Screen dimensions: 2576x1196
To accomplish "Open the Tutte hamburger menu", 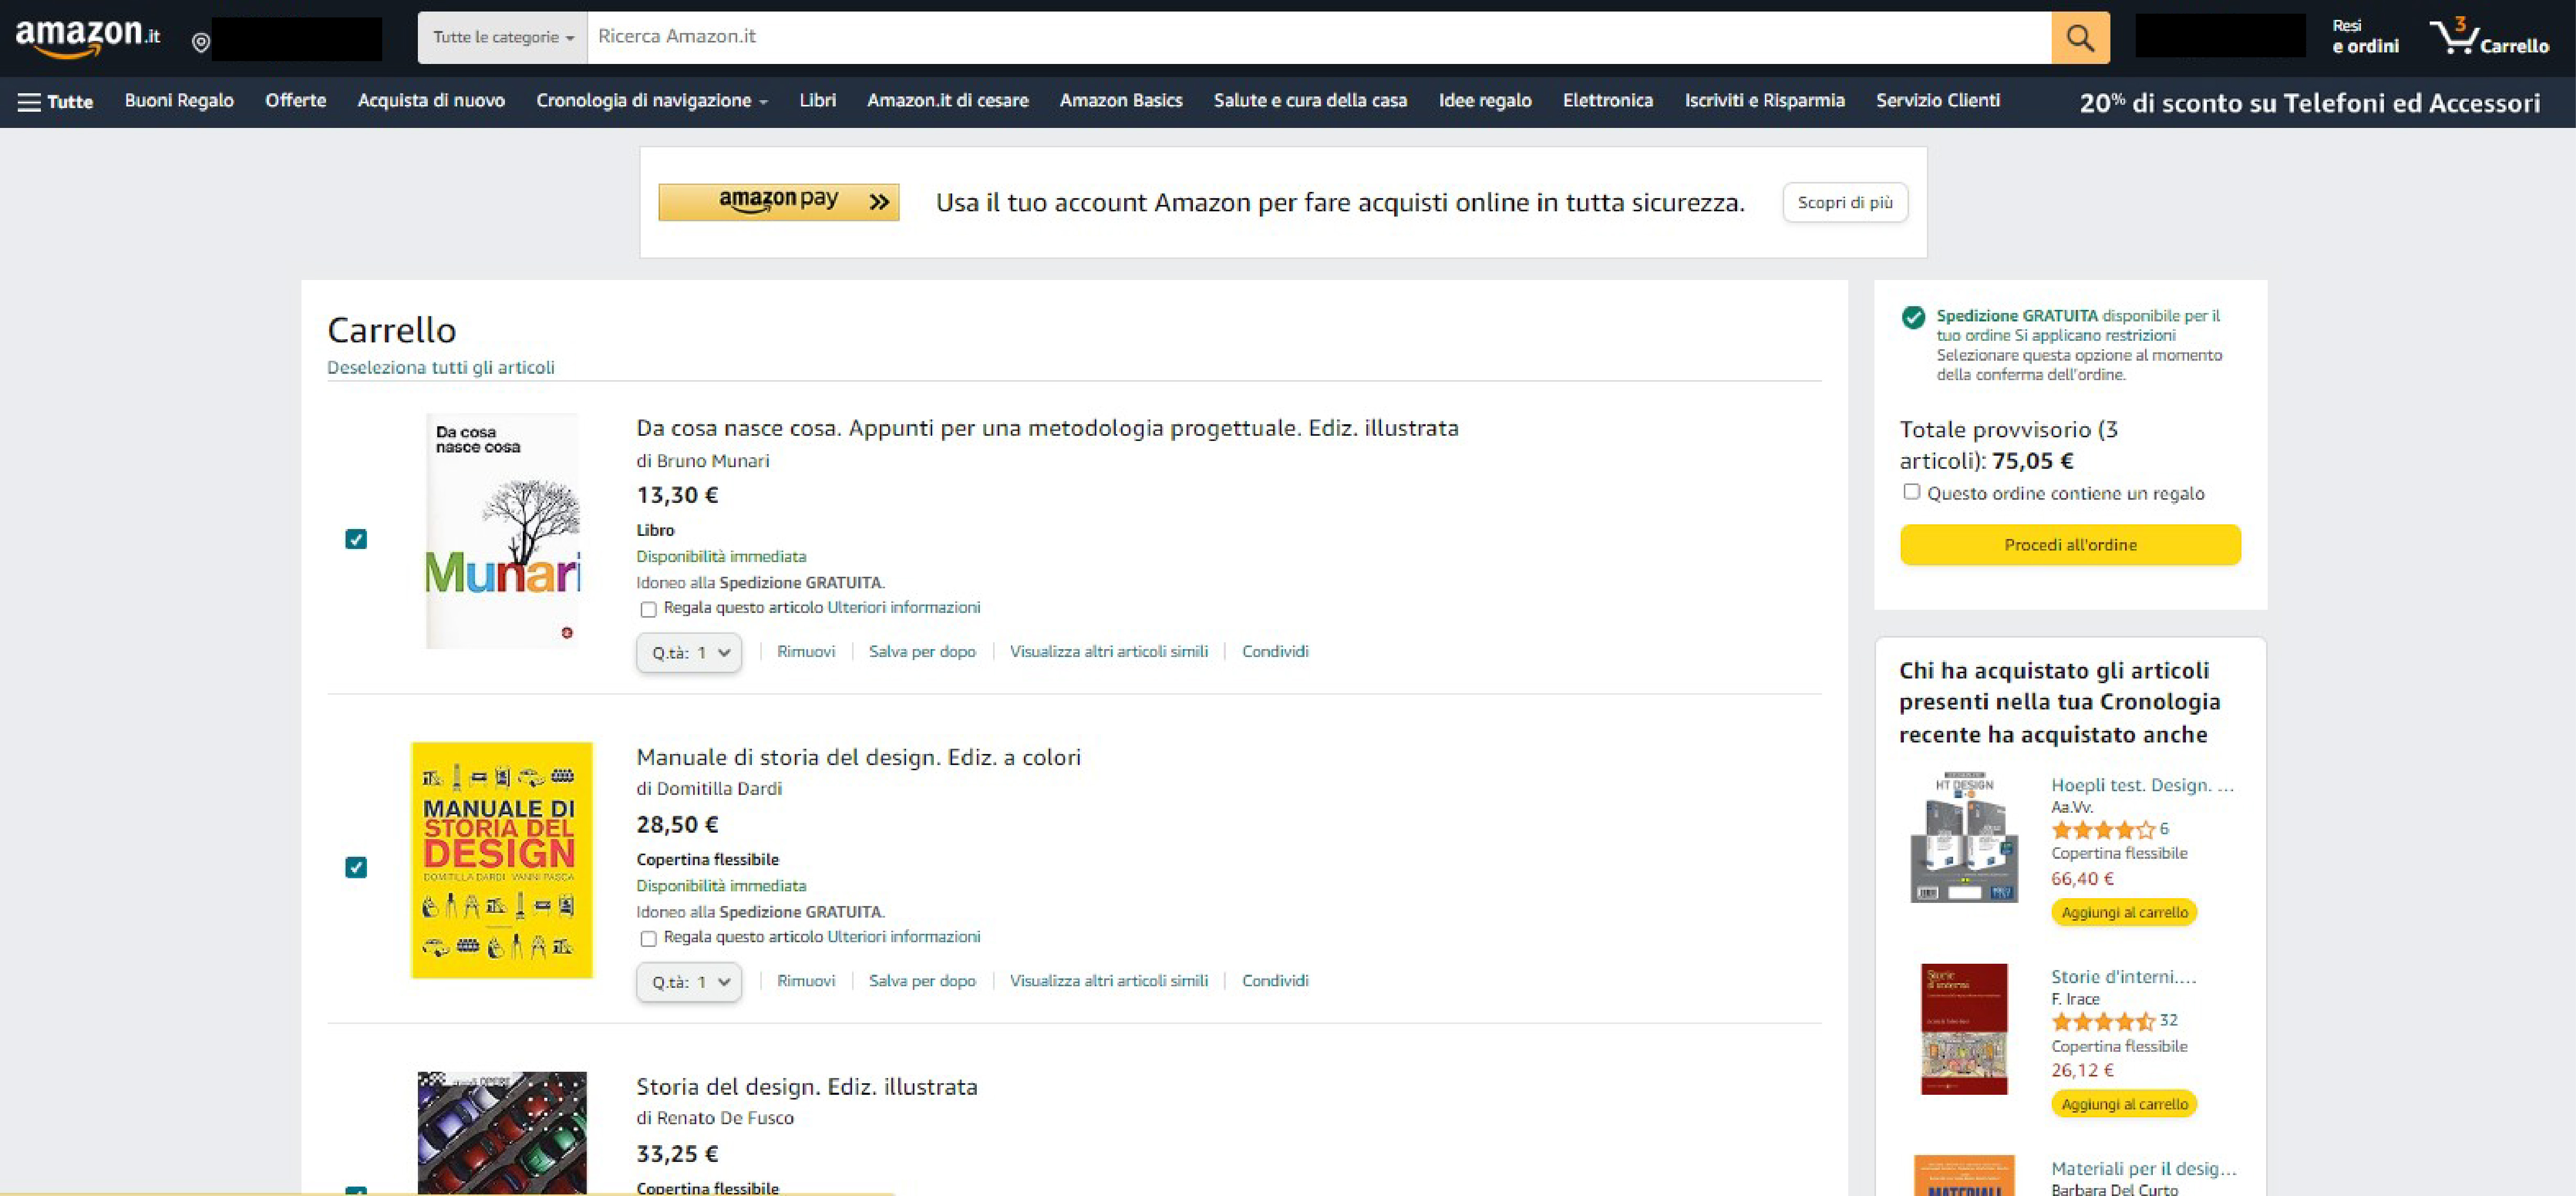I will coord(56,102).
